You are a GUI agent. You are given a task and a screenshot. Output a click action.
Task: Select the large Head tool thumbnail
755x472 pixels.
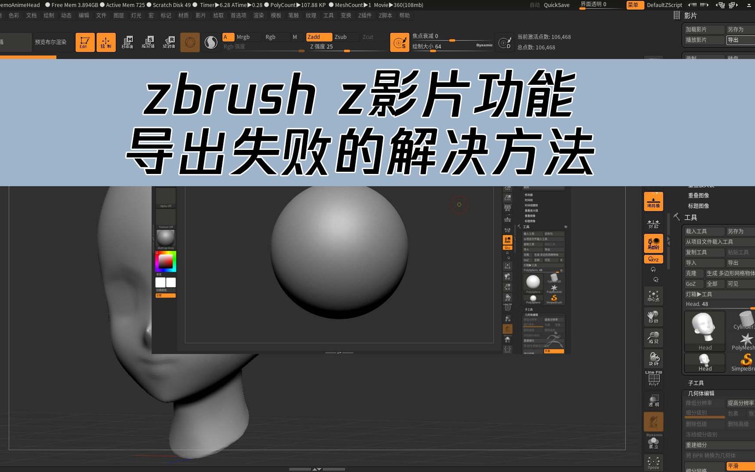(705, 331)
